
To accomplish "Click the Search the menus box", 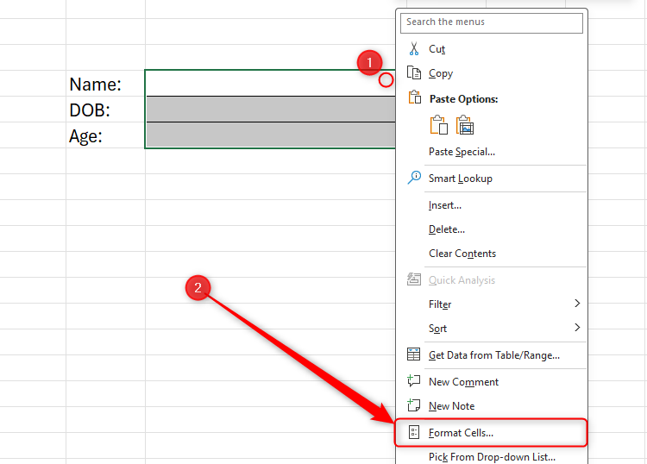I will [493, 22].
